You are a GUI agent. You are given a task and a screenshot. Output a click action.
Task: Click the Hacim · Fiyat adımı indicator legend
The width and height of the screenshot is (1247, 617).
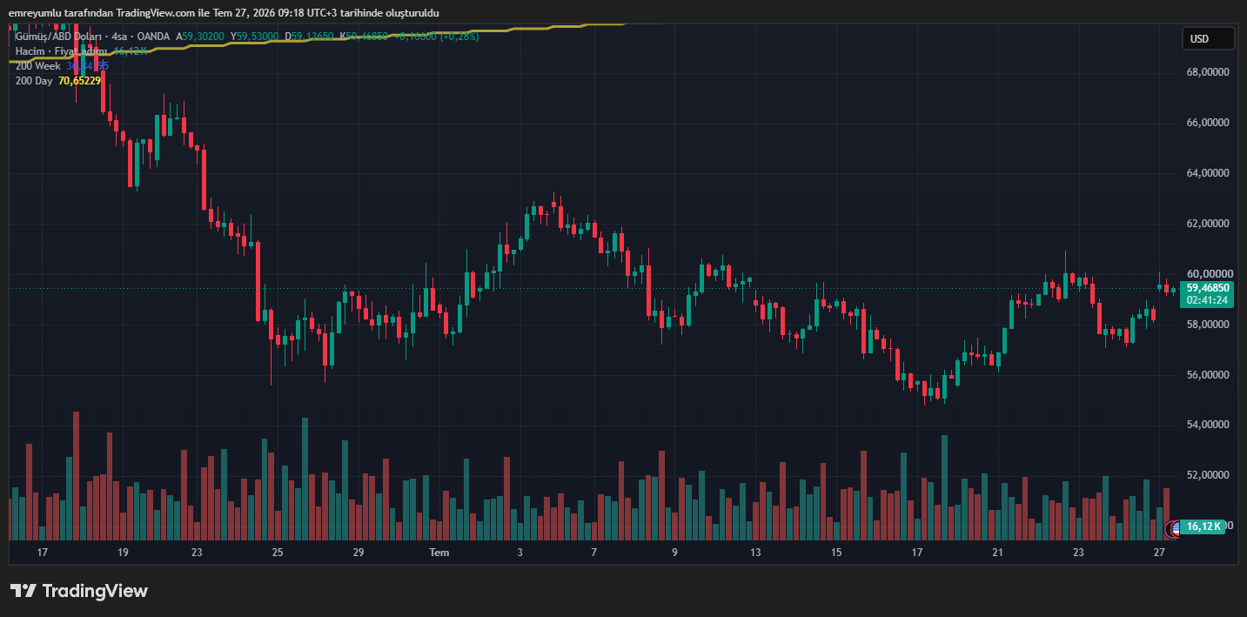point(61,51)
